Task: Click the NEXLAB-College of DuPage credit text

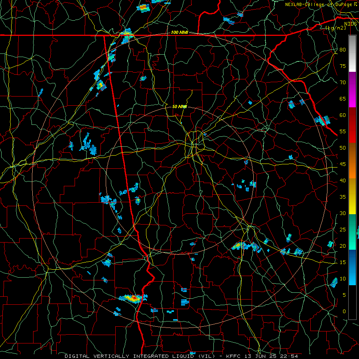Action: click(x=321, y=4)
